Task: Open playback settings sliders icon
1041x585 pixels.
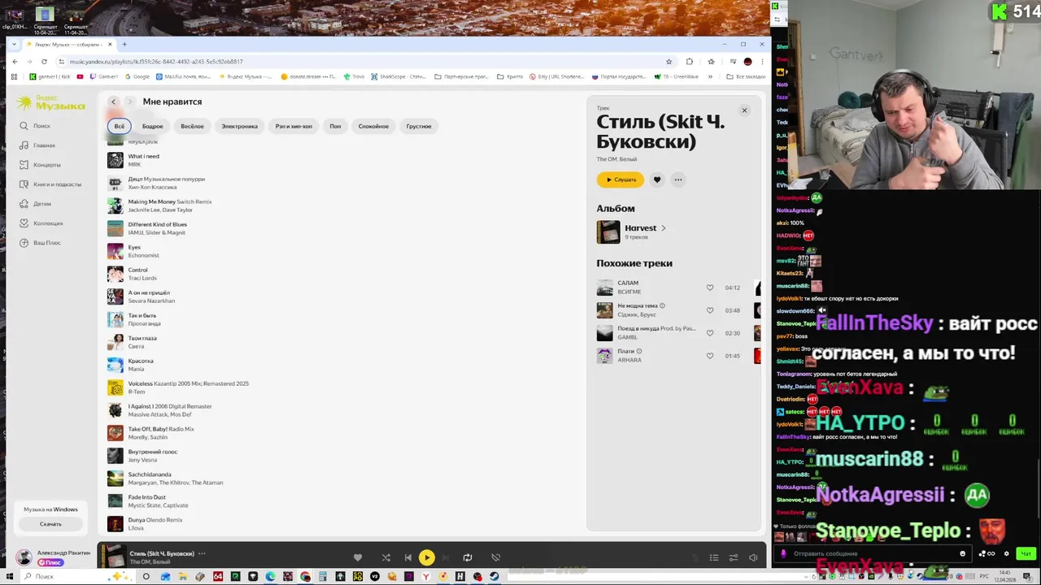Action: 734,557
